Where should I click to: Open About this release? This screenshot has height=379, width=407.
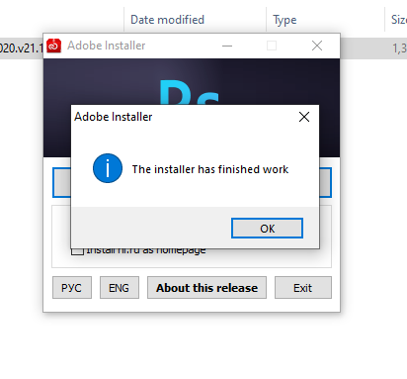tap(206, 288)
